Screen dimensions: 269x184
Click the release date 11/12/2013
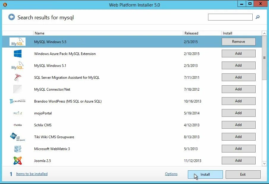pyautogui.click(x=193, y=161)
